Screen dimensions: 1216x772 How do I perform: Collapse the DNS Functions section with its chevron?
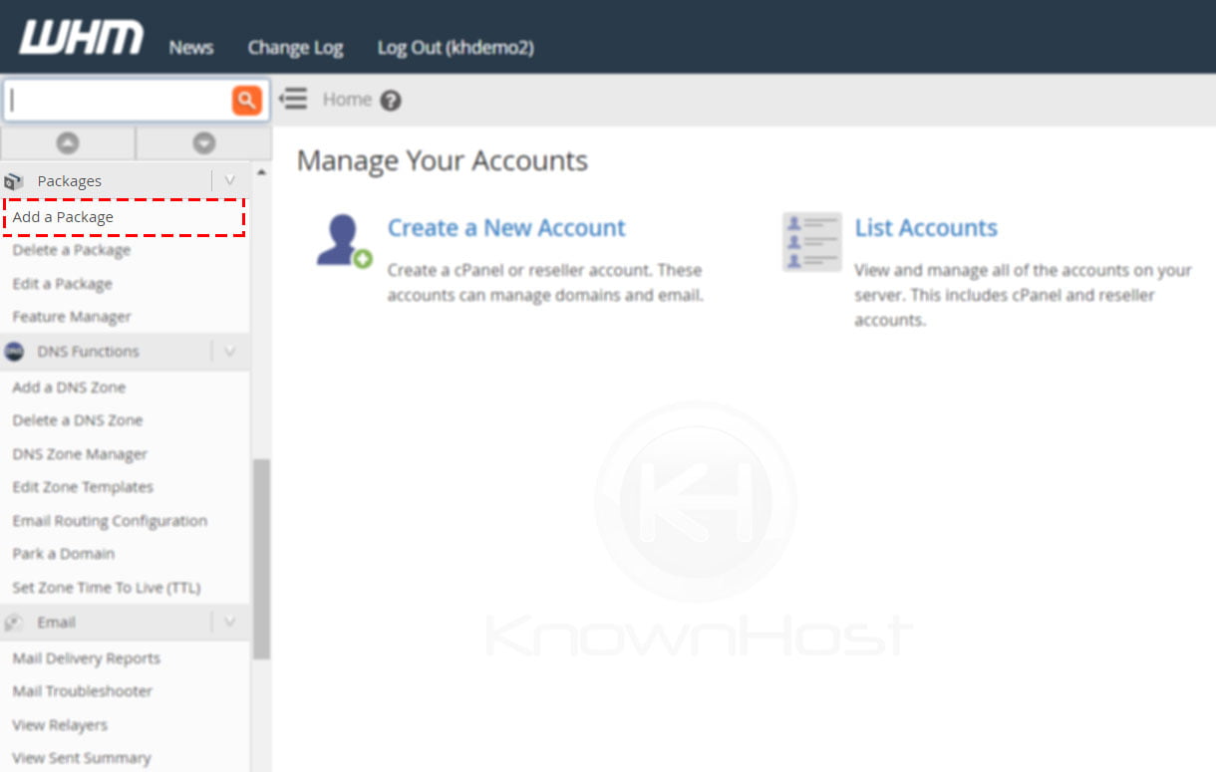tap(230, 352)
